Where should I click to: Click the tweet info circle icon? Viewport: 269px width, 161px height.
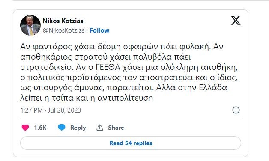click(x=236, y=110)
